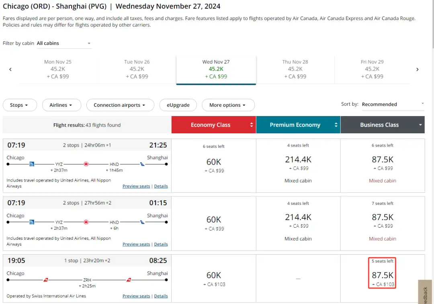Screen dimensions: 434x304
Task: Show later dates with the right arrow
Action: [x=418, y=69]
